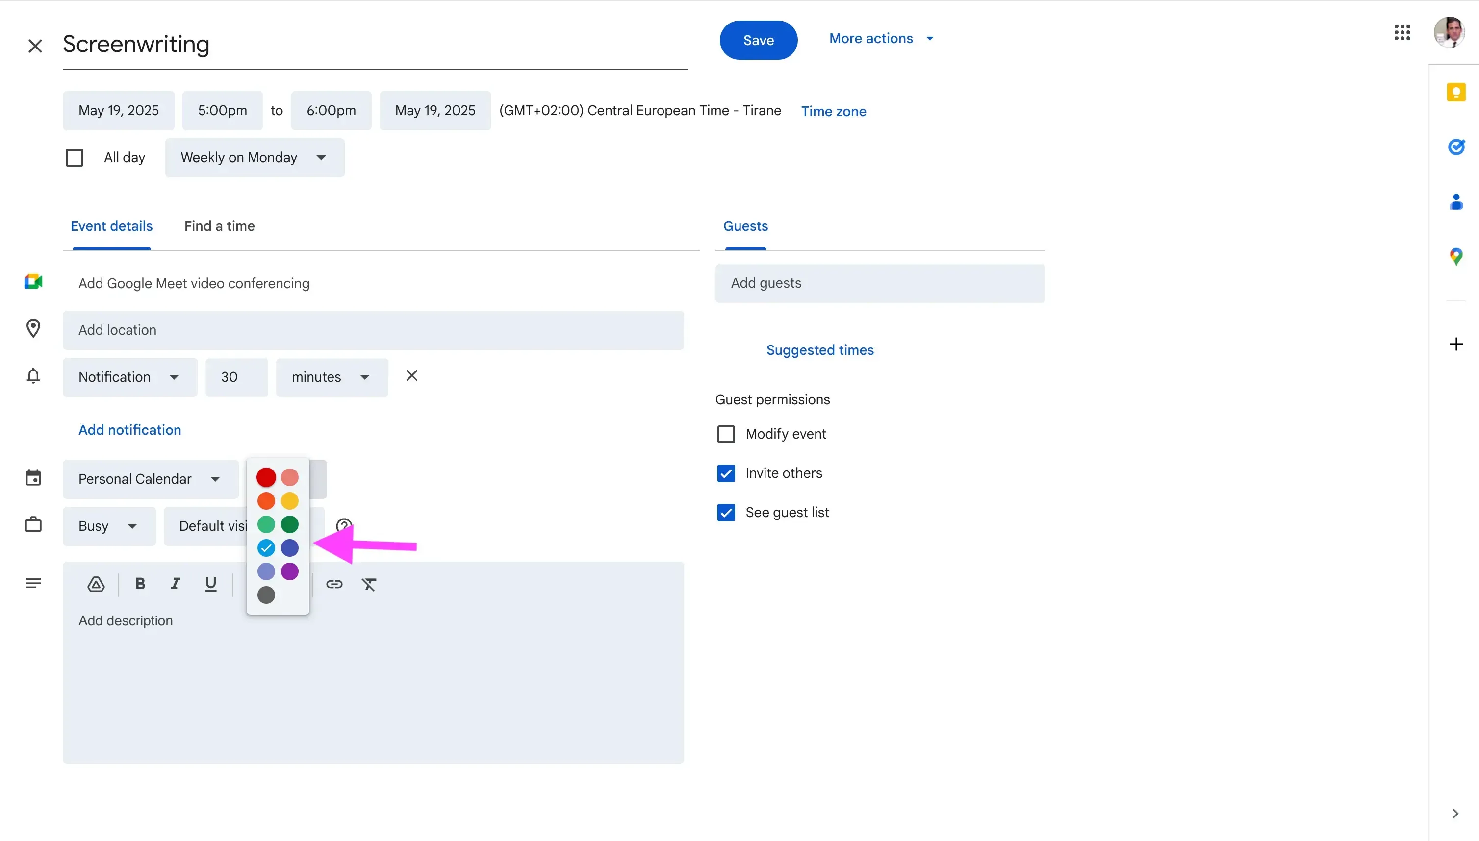This screenshot has width=1479, height=841.
Task: Open the More actions menu
Action: pyautogui.click(x=881, y=39)
